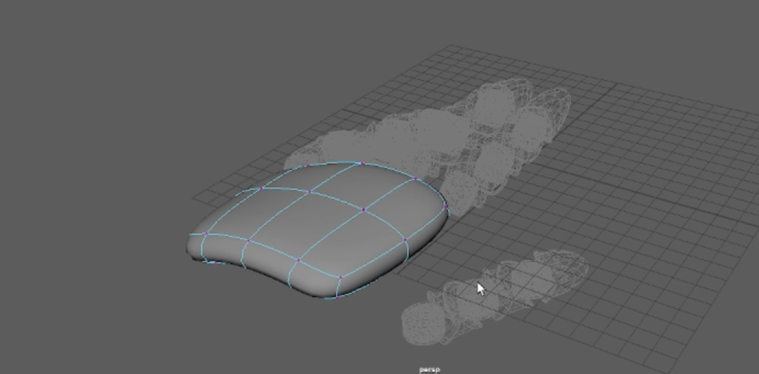
Task: Click the persp camera label
Action: click(x=429, y=369)
